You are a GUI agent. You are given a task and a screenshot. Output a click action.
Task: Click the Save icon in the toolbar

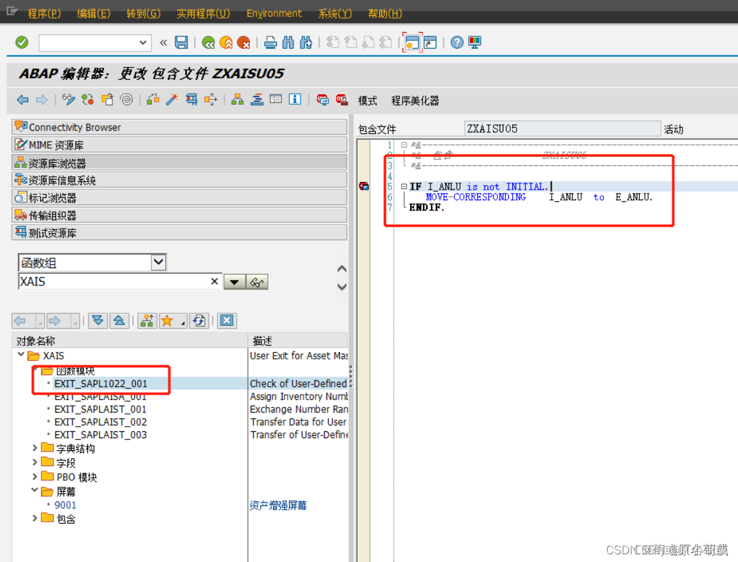[x=181, y=42]
